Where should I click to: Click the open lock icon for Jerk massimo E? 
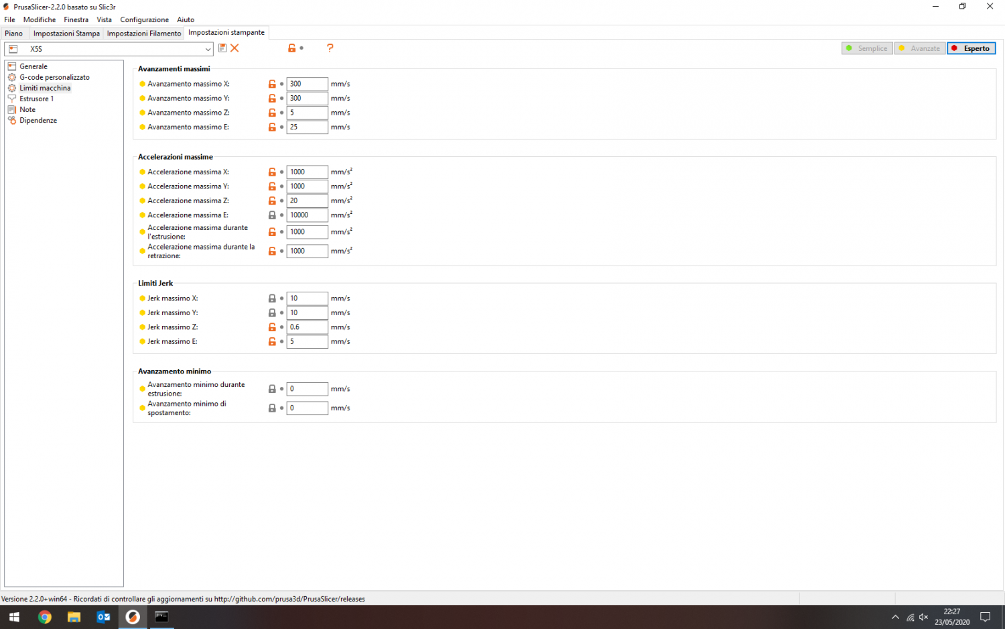pyautogui.click(x=272, y=342)
